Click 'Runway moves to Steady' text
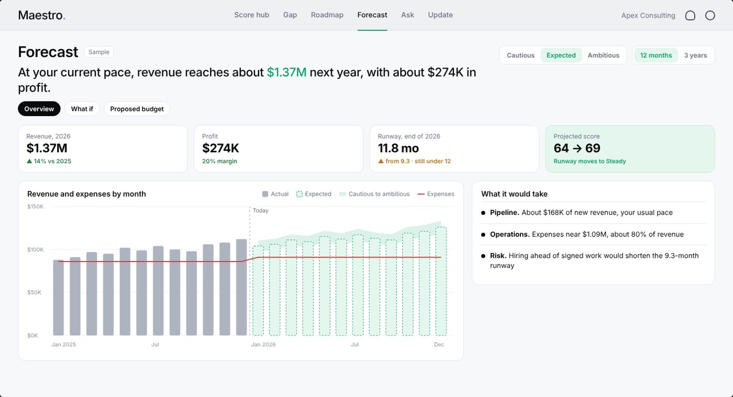733x397 pixels. tap(590, 161)
